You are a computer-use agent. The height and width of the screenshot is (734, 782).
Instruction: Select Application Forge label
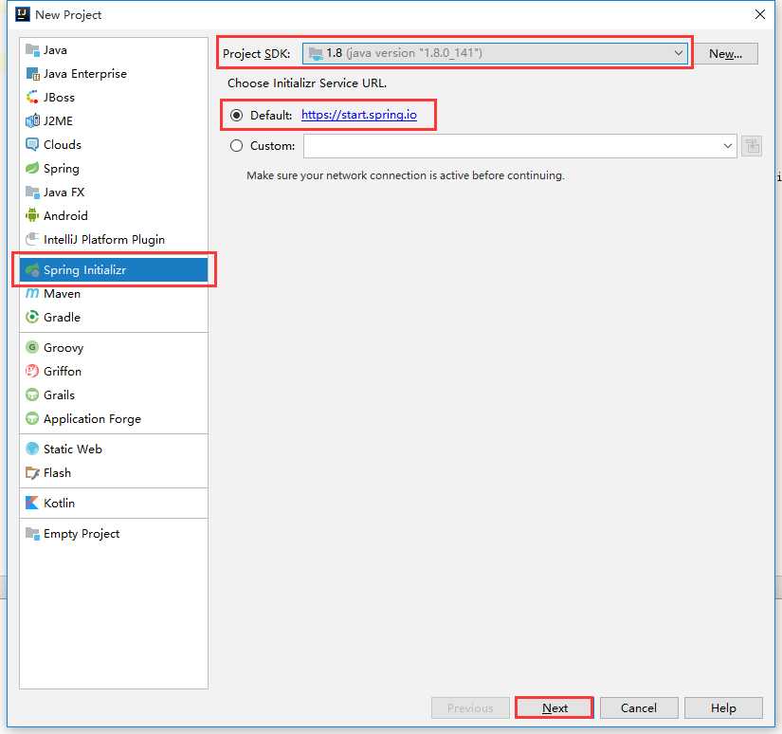[92, 418]
